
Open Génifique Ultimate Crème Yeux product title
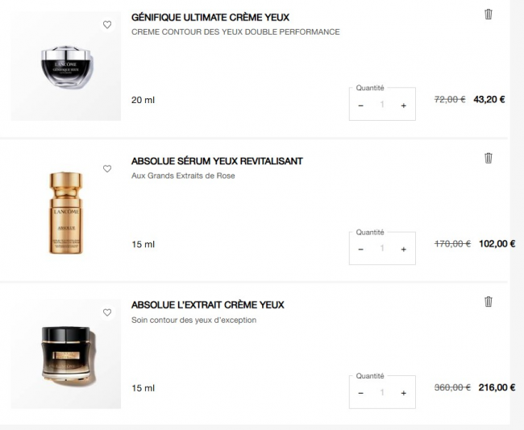(210, 18)
